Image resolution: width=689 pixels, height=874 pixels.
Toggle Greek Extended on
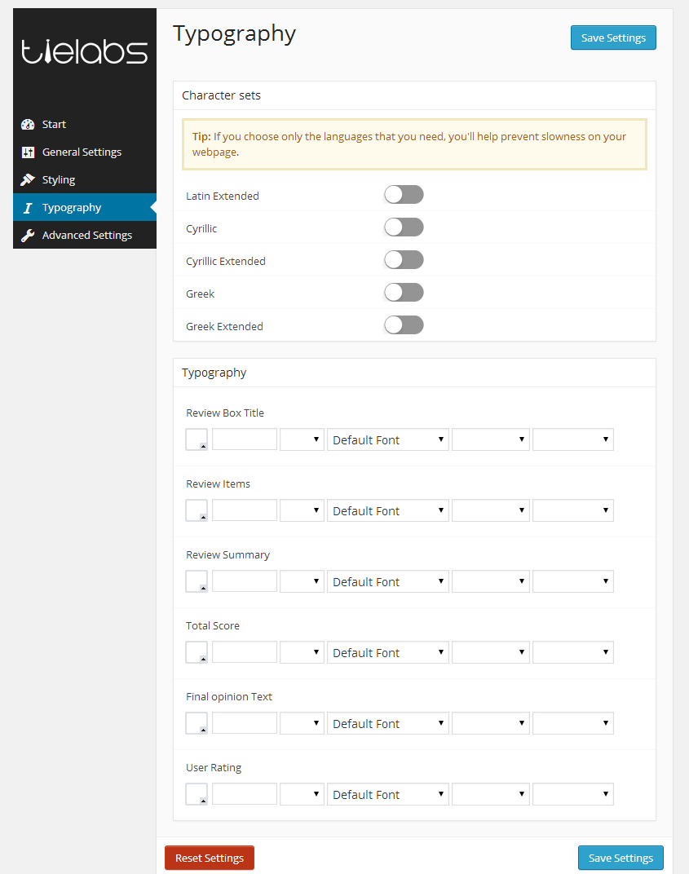click(x=404, y=324)
